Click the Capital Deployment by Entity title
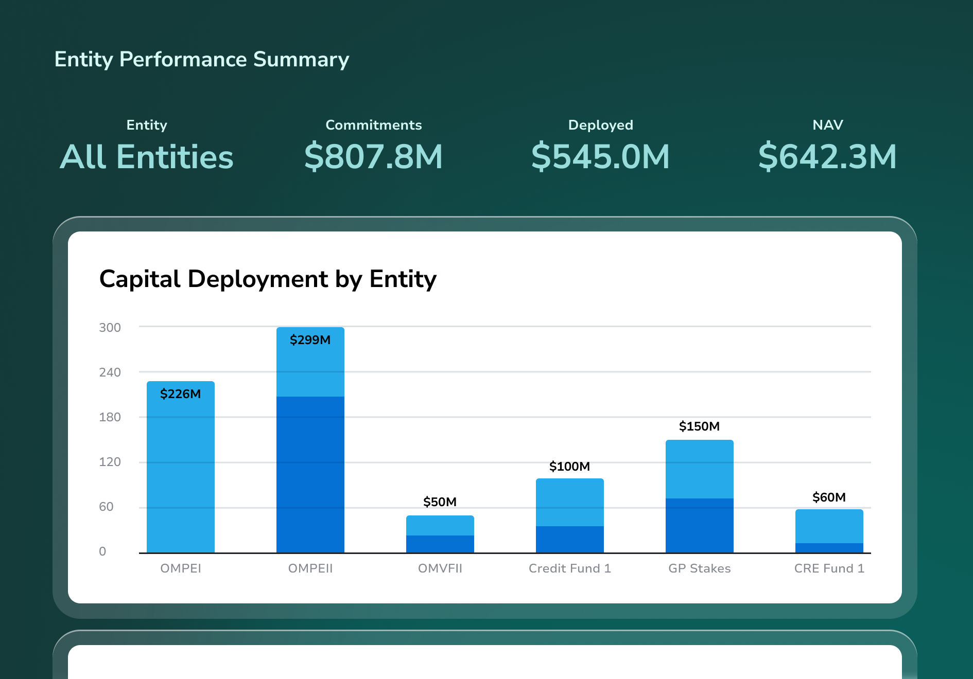This screenshot has width=973, height=679. tap(268, 279)
